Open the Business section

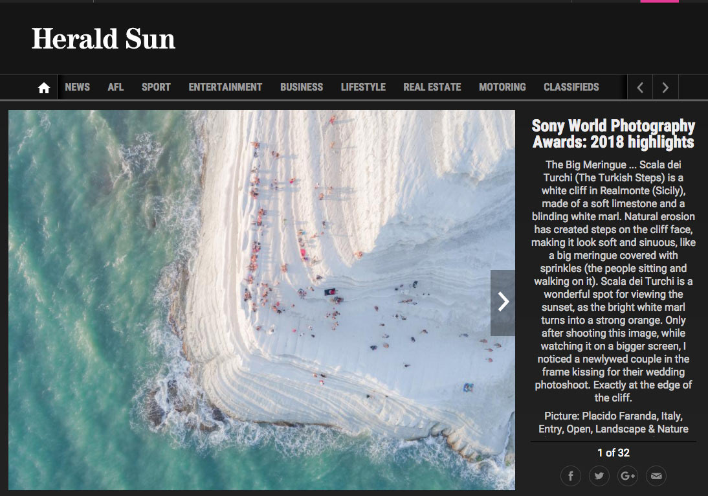point(302,87)
